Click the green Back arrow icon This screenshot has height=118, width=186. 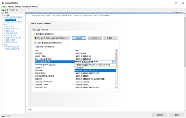tap(3, 10)
